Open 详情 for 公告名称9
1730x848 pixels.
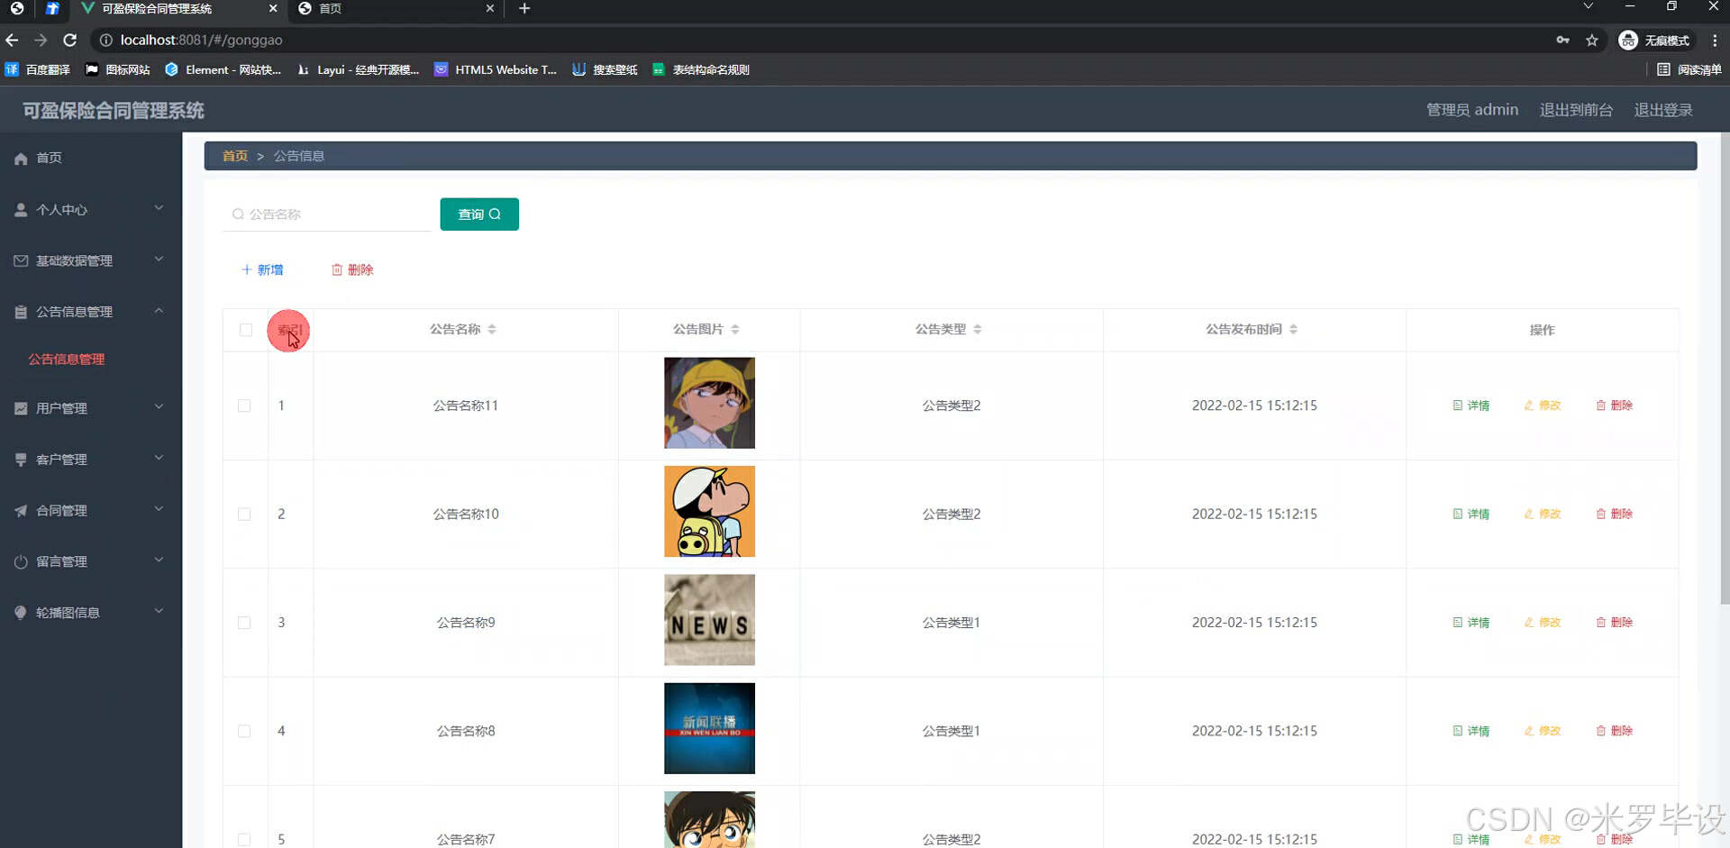[1471, 623]
